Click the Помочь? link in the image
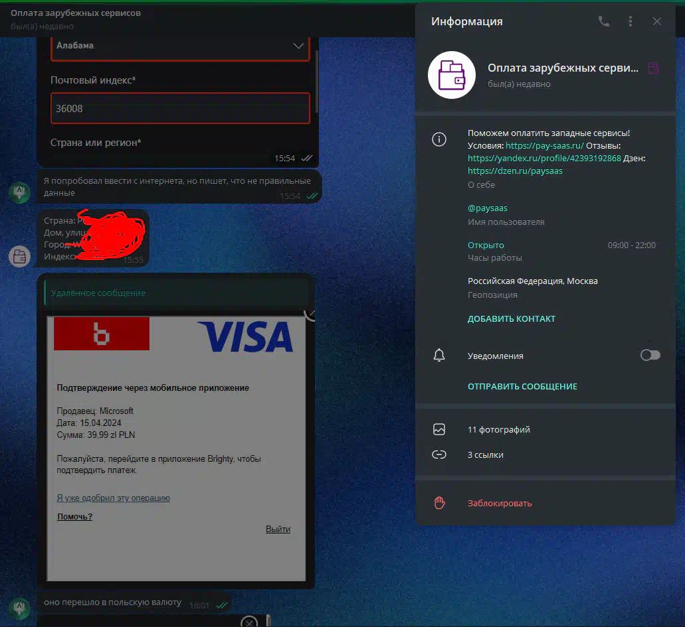Viewport: 685px width, 627px height. tap(74, 517)
